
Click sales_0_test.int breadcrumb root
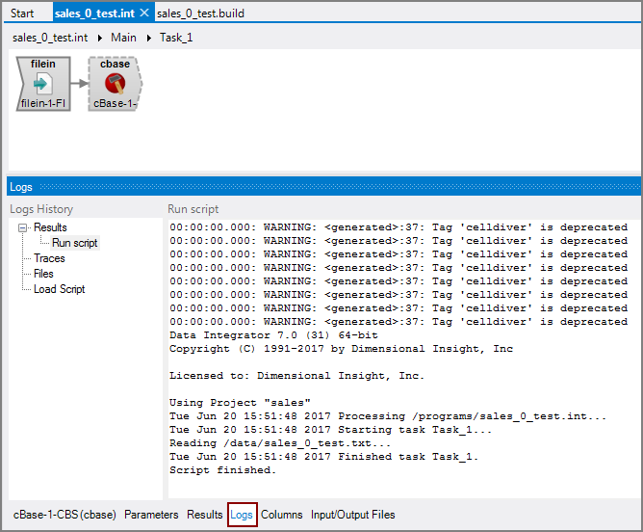(x=50, y=38)
